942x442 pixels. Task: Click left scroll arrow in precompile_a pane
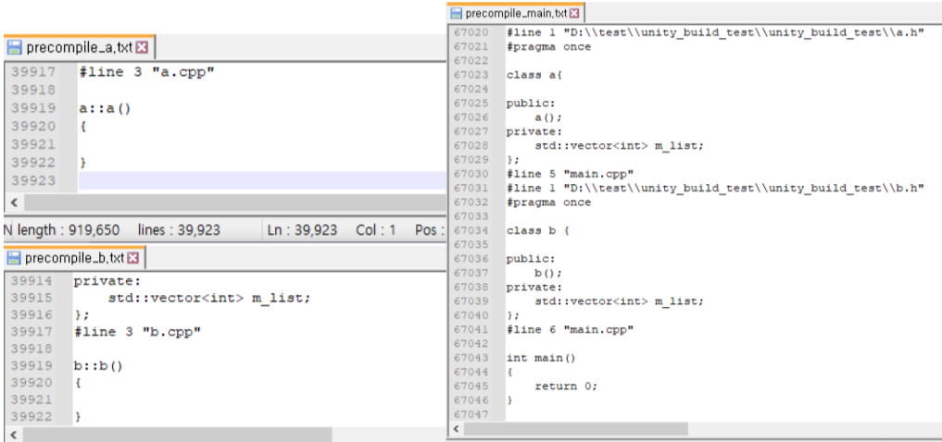[x=14, y=203]
